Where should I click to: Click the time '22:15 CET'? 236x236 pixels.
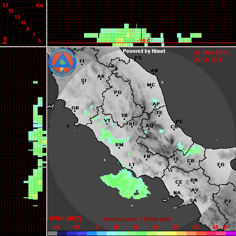tap(208, 60)
